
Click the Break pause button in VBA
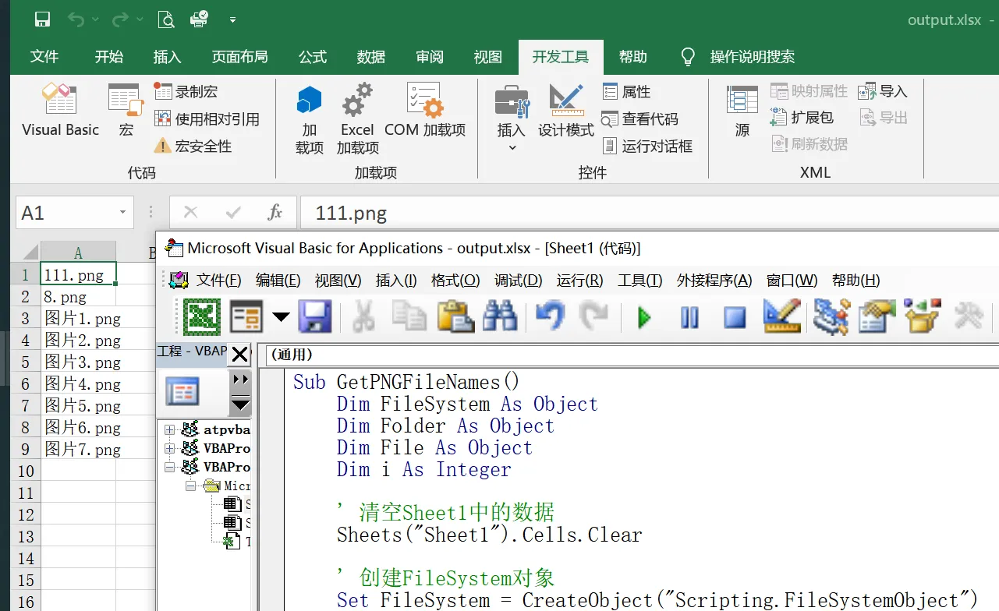[689, 317]
